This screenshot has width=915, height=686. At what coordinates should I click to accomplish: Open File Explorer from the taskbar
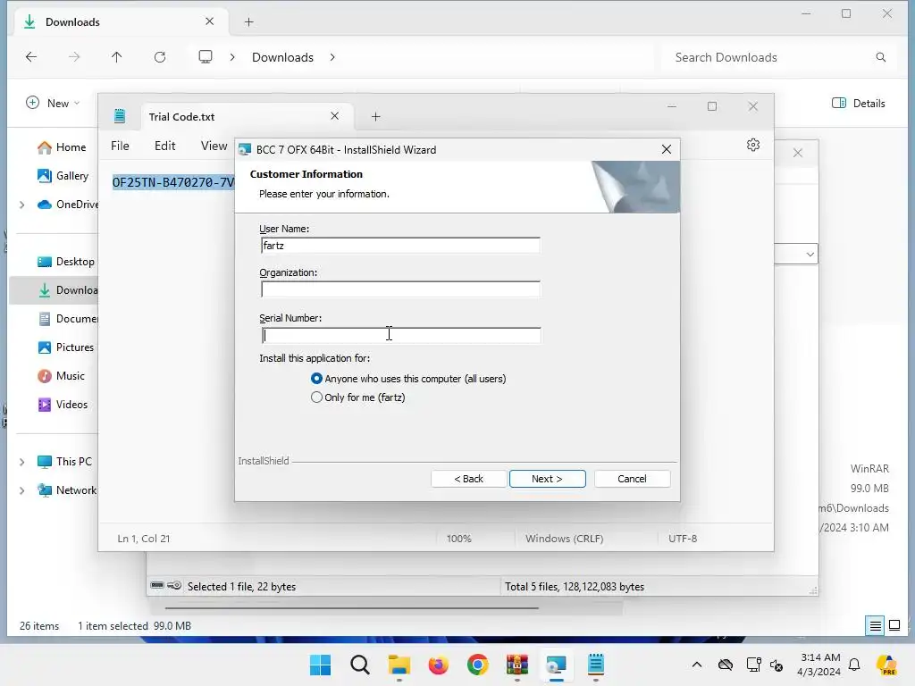(399, 665)
